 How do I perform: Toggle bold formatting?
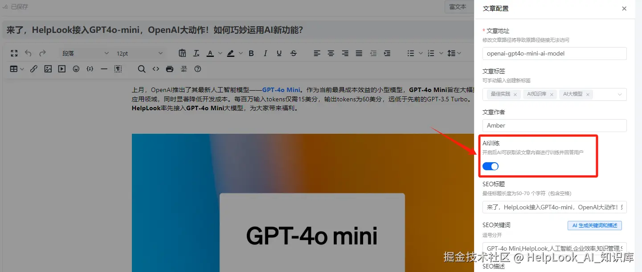click(251, 53)
